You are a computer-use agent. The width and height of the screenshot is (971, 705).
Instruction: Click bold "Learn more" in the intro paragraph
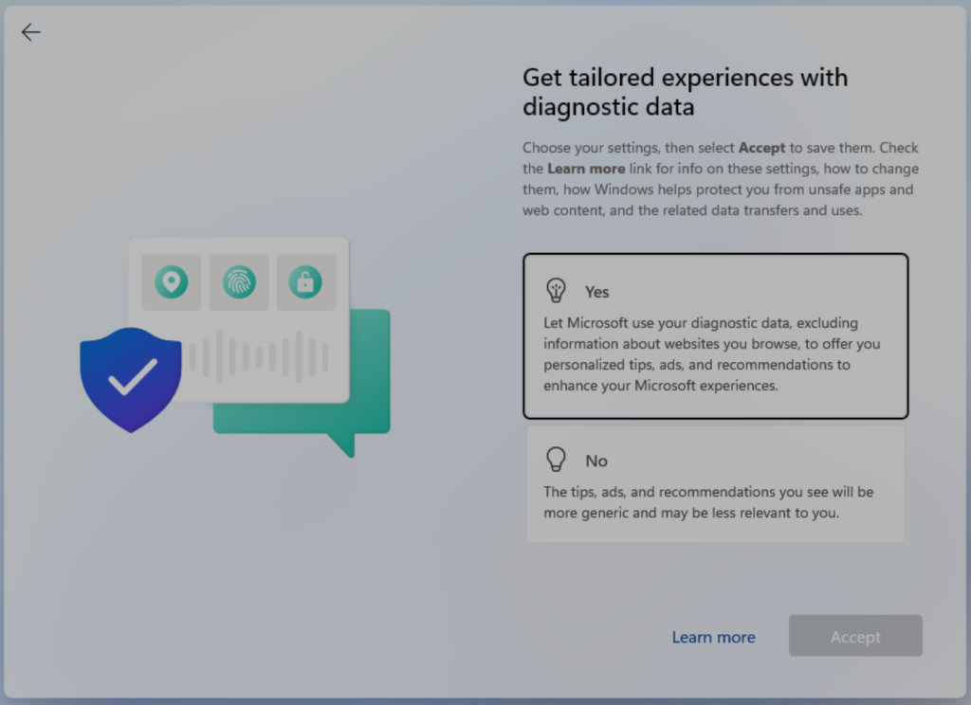click(x=586, y=169)
